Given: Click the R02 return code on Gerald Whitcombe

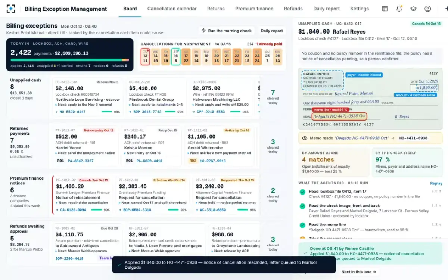Looking at the screenshot, I should [193, 161].
